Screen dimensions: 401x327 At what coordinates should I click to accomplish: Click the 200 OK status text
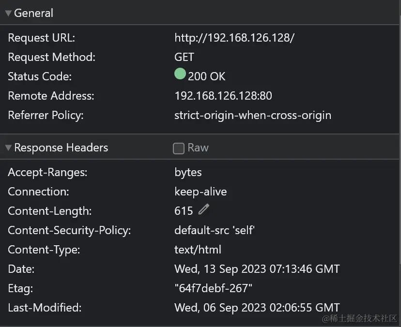(207, 76)
